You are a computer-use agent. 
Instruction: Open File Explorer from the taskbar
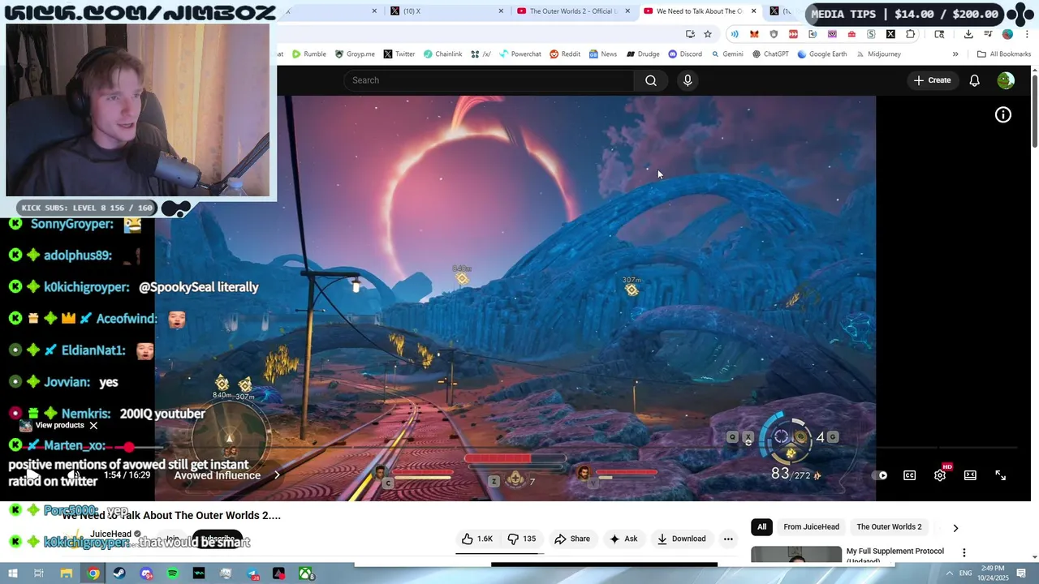67,573
